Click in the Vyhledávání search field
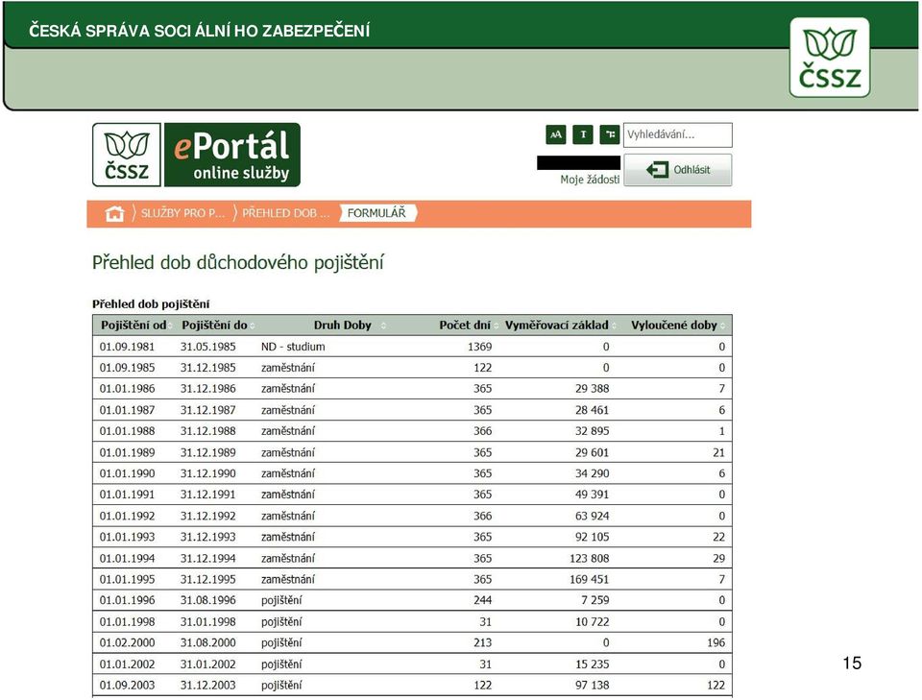Viewport: 922px width, 700px height. (677, 134)
